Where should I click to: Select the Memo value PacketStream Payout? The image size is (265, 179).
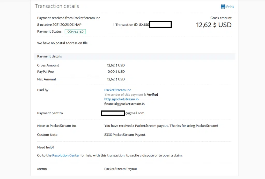121,169
